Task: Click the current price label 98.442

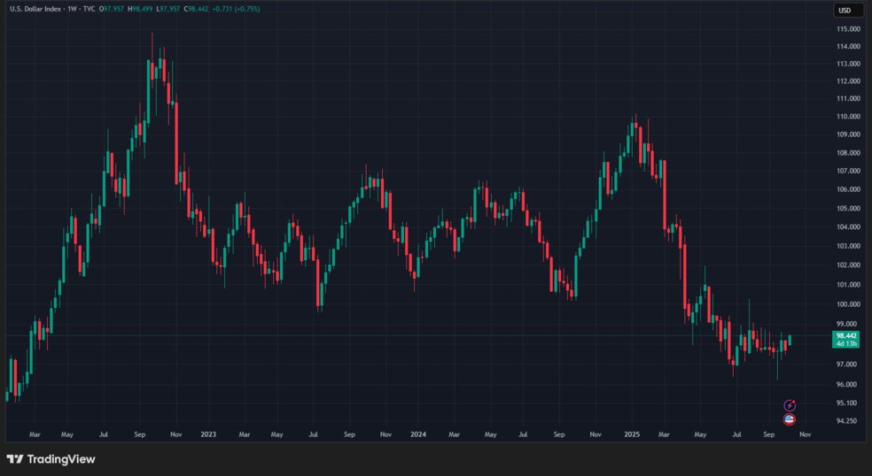Action: [846, 336]
